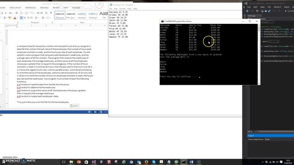Apply the Heading 2 style

[x=93, y=15]
